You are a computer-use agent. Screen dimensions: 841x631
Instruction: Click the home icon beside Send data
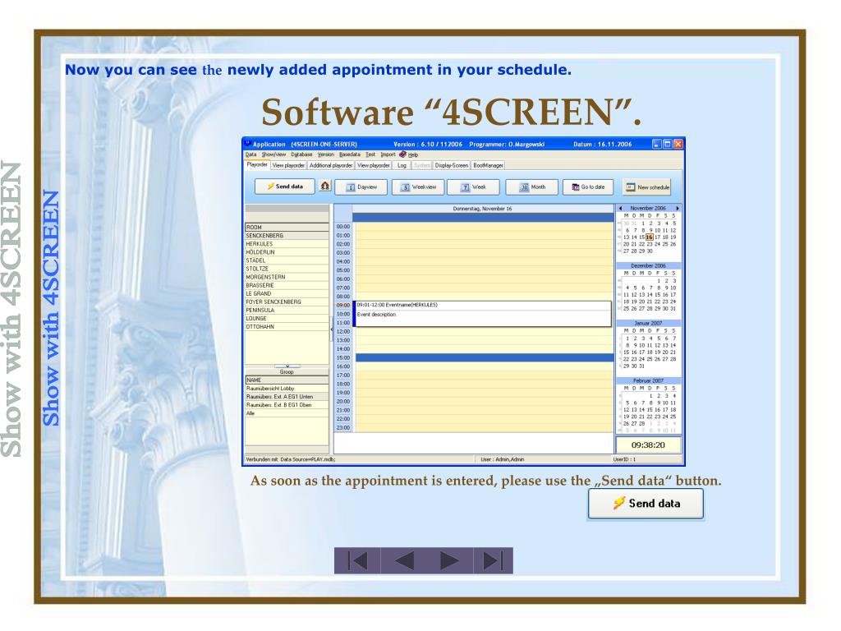point(325,187)
